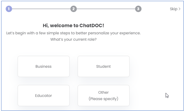Click progress line between steps 2 and 3
The width and height of the screenshot is (184, 111).
pyautogui.click(x=106, y=9)
